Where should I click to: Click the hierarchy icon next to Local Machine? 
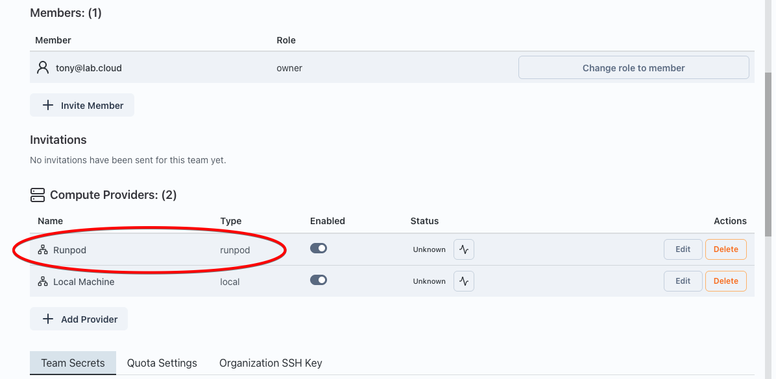pyautogui.click(x=43, y=281)
